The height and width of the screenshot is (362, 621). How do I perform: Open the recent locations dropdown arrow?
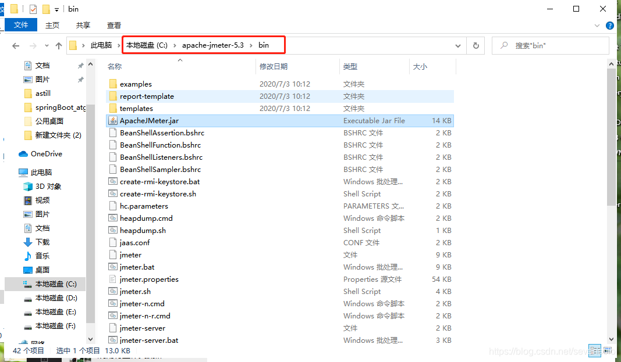47,46
